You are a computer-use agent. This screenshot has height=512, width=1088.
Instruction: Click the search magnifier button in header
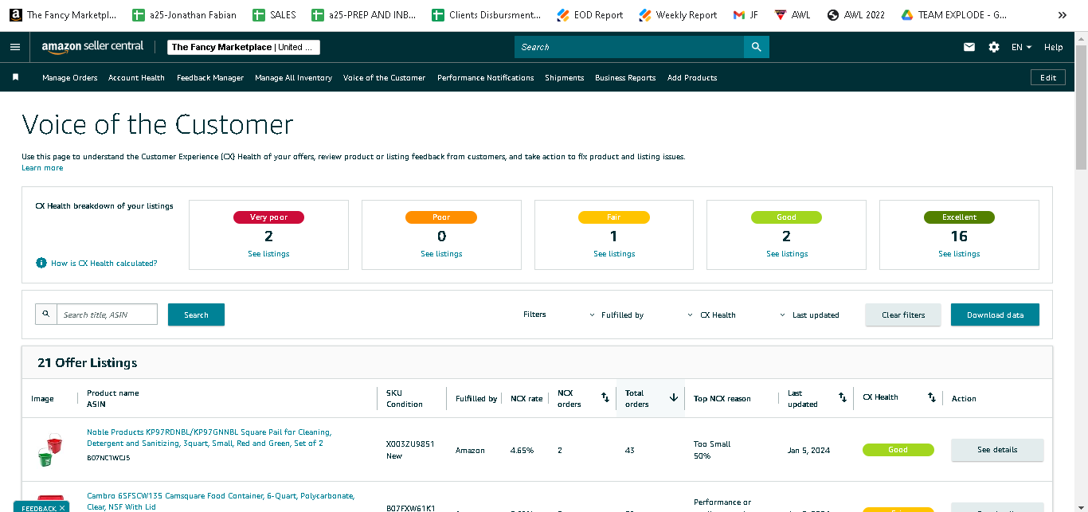click(x=757, y=47)
